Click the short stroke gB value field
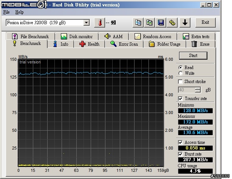Screen dimensions: 232x179 [x=186, y=90]
